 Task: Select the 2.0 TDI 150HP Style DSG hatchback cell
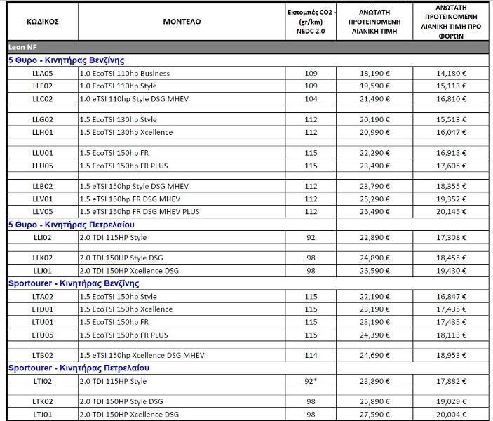[182, 258]
